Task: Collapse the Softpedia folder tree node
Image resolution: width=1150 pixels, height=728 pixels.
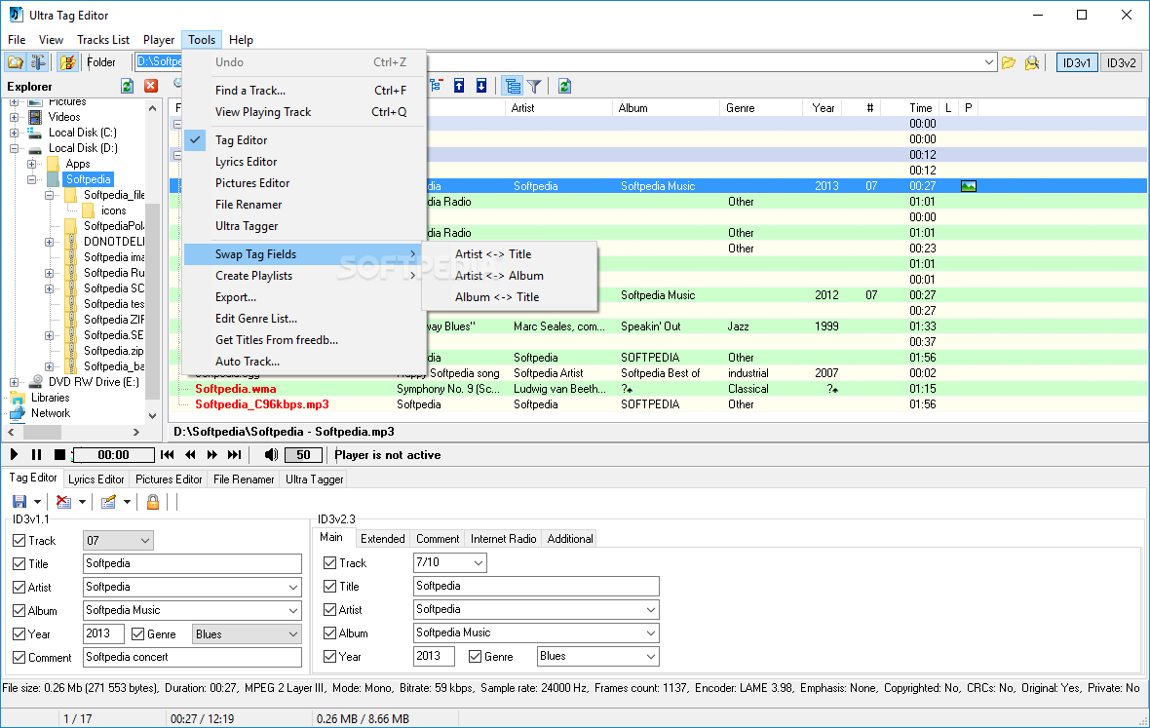Action: [31, 179]
